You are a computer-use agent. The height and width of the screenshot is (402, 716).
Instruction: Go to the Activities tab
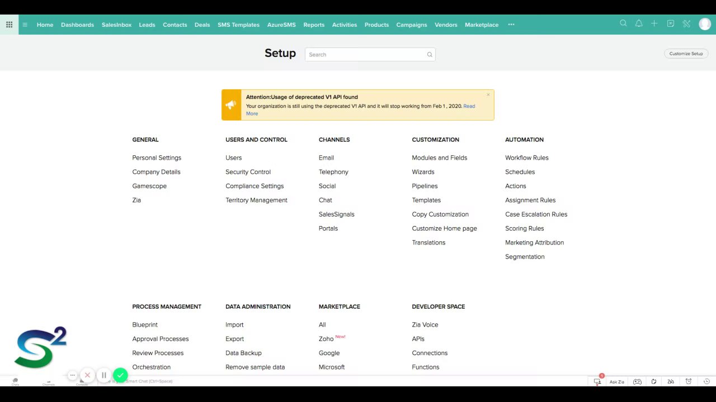tap(345, 25)
